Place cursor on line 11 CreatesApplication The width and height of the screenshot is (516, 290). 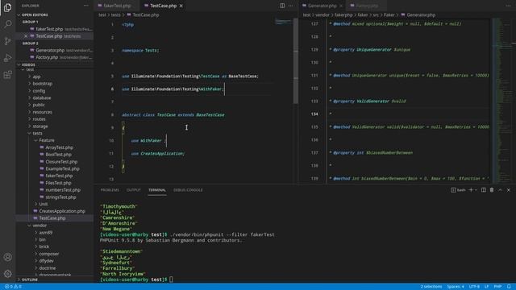coord(162,154)
